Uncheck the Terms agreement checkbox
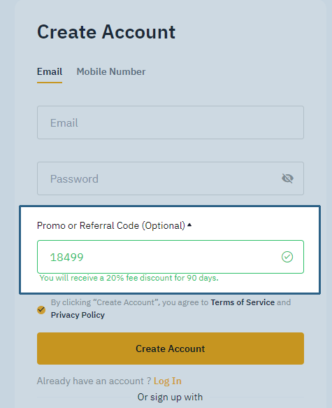This screenshot has height=408, width=332. (41, 310)
